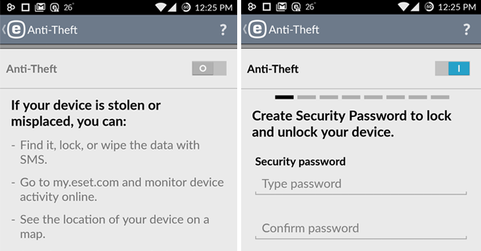Go back using right screen back chevron

point(244,30)
